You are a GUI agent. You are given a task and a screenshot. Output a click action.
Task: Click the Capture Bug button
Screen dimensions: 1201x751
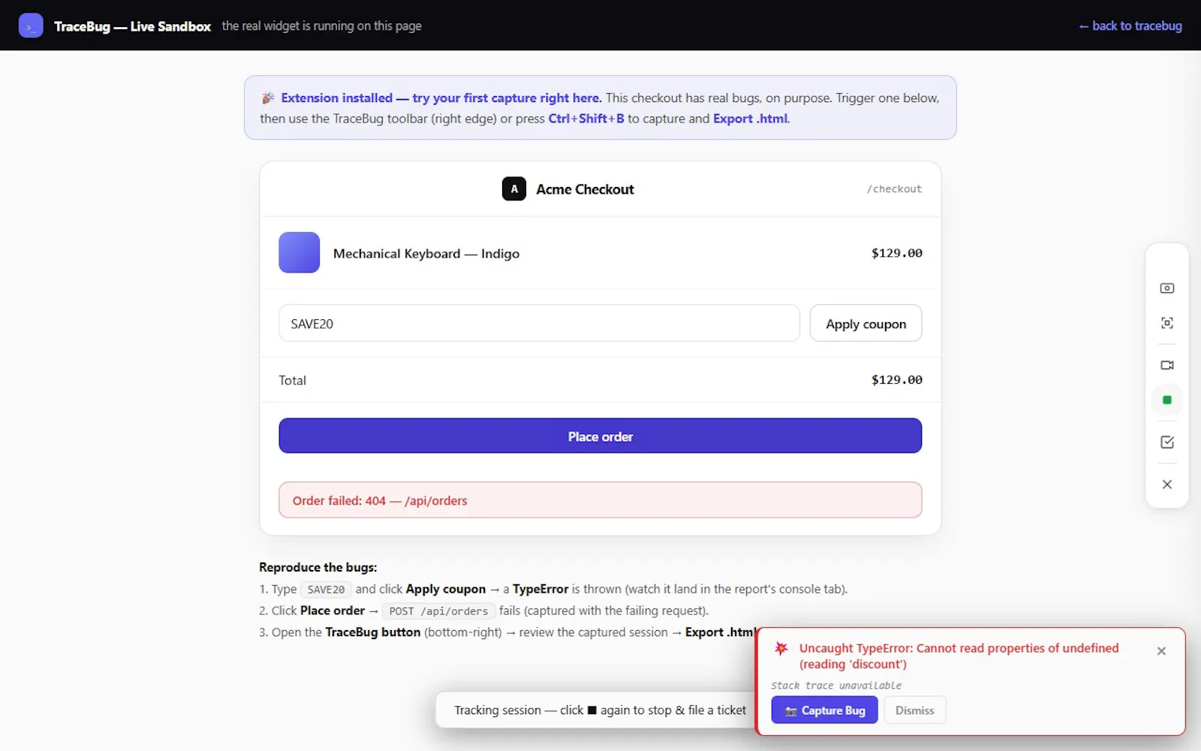pos(824,710)
